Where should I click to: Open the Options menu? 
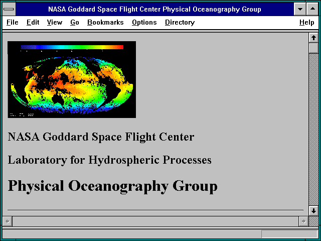pos(144,22)
